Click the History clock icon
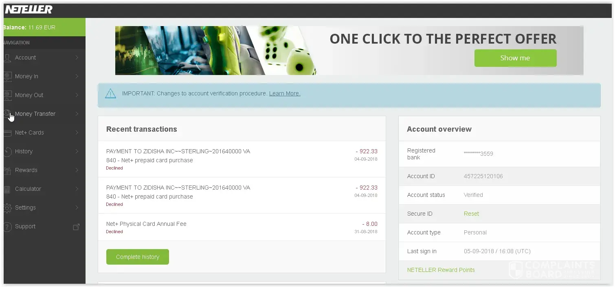 coord(7,151)
